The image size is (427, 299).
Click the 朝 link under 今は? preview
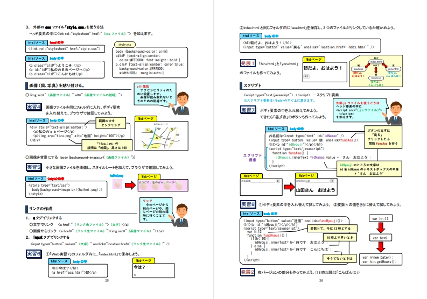135,275
